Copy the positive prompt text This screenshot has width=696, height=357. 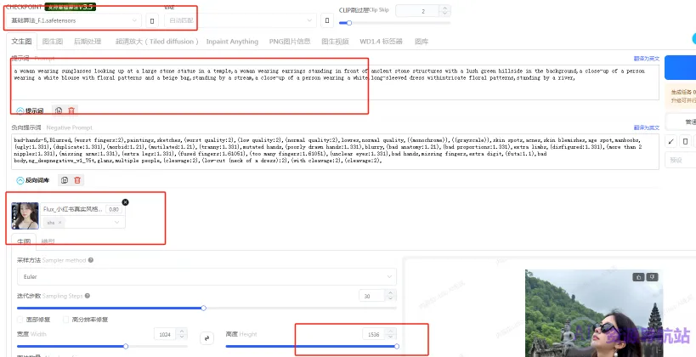pyautogui.click(x=58, y=110)
